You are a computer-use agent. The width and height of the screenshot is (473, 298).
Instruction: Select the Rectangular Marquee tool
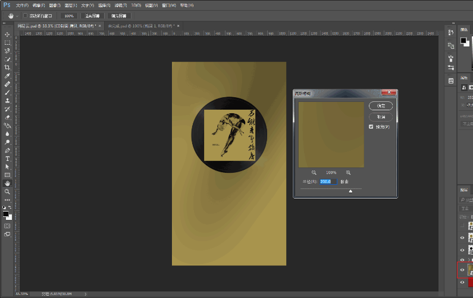(7, 43)
